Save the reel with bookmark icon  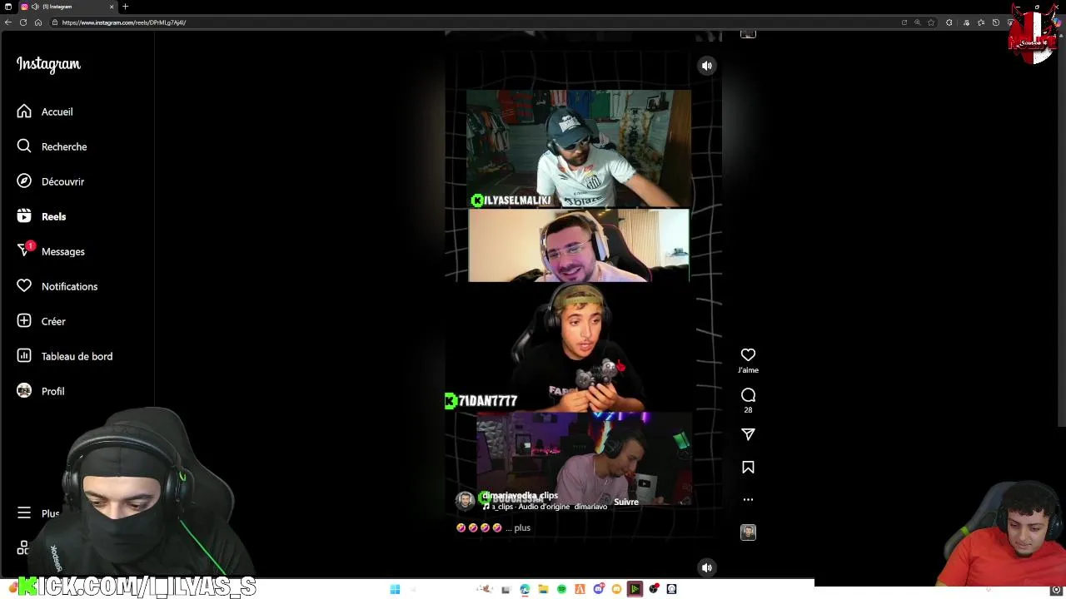[x=748, y=468]
